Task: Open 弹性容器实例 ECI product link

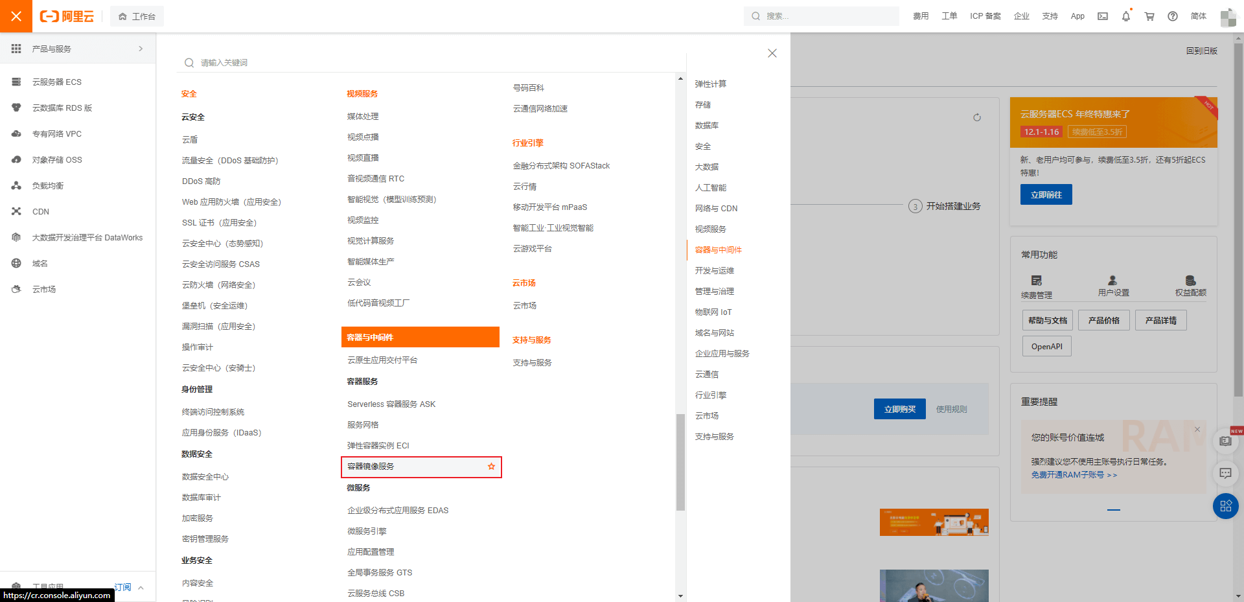Action: tap(378, 446)
